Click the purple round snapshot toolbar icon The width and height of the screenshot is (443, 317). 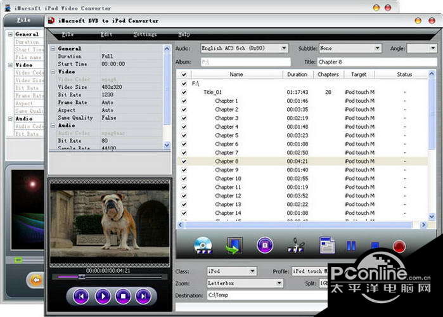(265, 245)
